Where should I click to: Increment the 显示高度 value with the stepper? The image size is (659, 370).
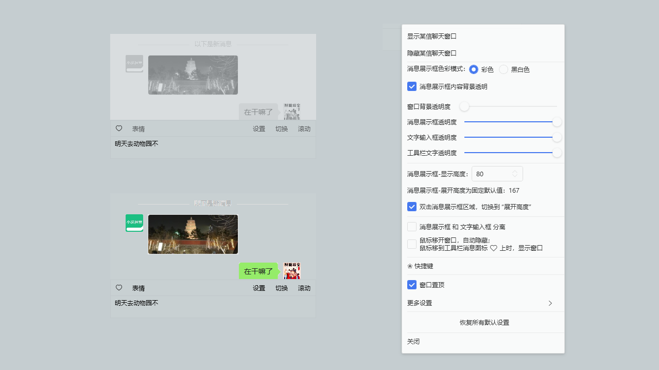point(514,171)
